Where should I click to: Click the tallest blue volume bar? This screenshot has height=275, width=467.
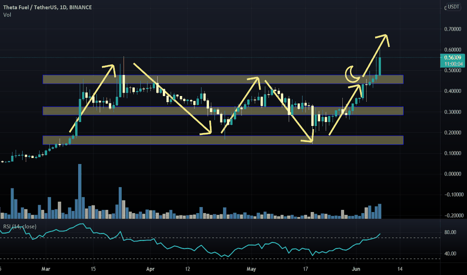click(x=80, y=191)
